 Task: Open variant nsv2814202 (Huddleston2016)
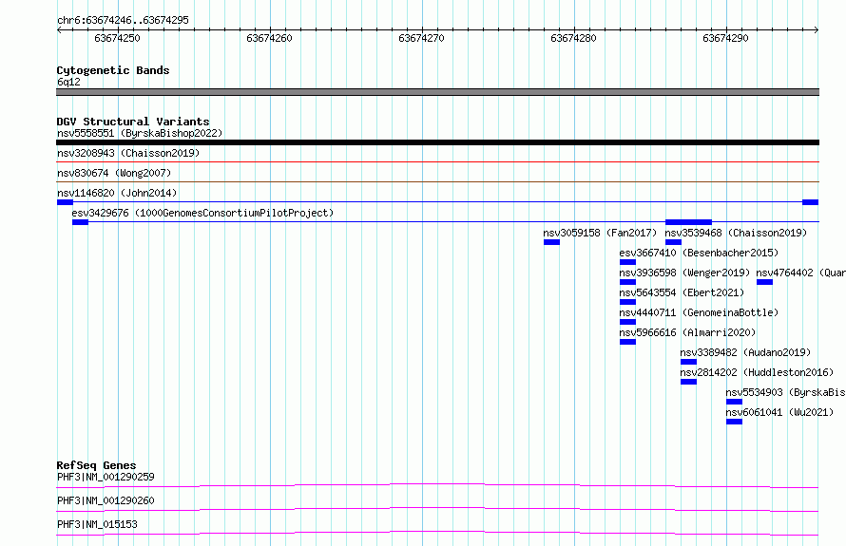(757, 372)
